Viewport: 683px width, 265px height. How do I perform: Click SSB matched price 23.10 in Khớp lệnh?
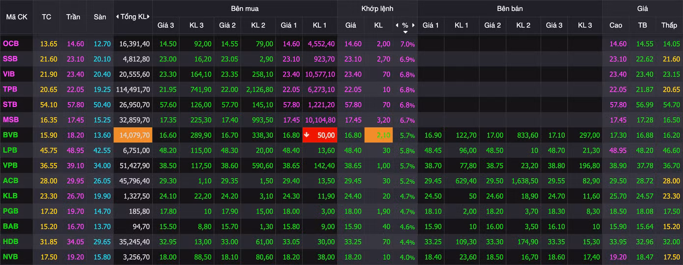coord(353,59)
